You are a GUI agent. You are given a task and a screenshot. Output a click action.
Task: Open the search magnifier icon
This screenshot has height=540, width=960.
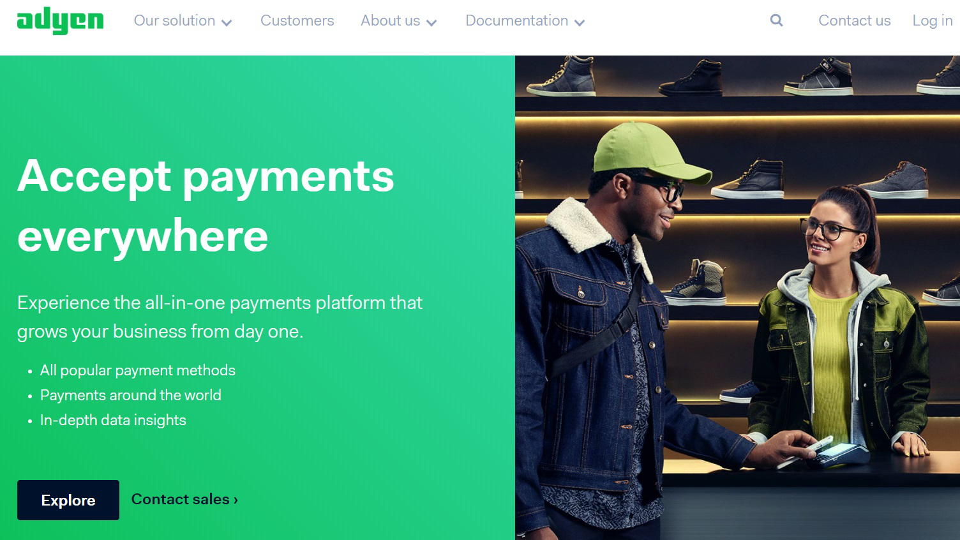click(x=776, y=20)
